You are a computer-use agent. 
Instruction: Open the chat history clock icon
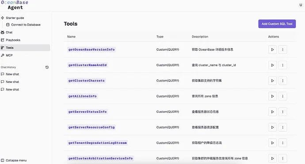click(47, 67)
